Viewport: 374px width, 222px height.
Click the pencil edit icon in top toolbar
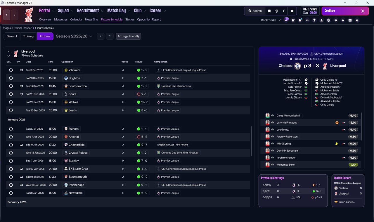click(283, 11)
